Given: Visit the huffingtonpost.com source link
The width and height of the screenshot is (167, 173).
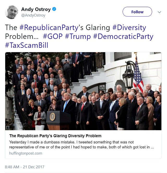Looking at the screenshot, I should click(26, 153).
